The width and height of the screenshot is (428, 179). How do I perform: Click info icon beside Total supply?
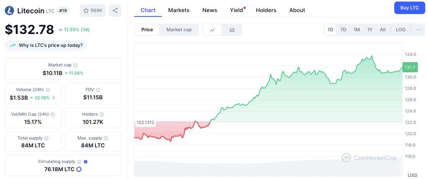(x=46, y=138)
